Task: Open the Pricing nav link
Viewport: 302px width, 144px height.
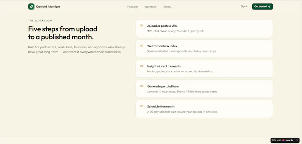Action: point(167,7)
